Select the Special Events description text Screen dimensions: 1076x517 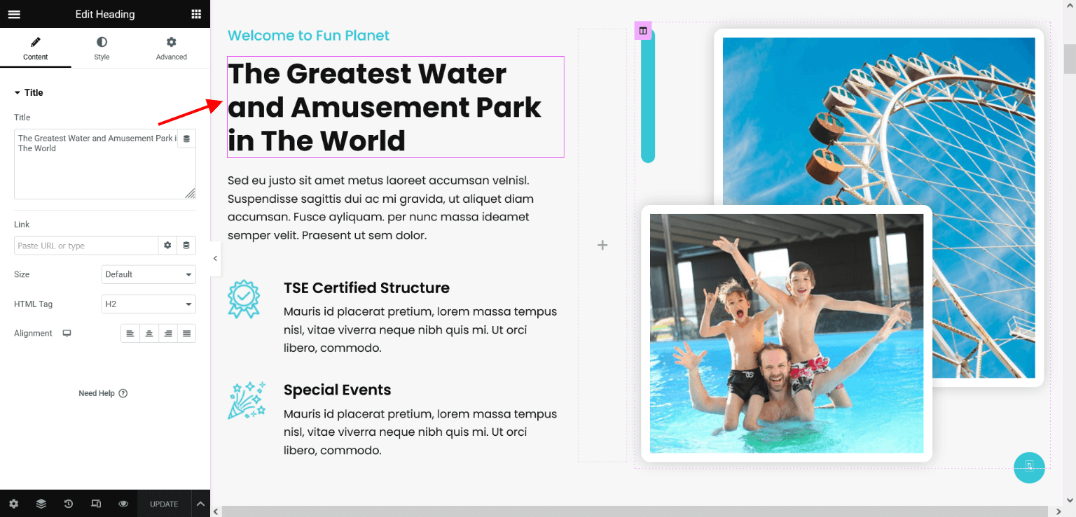420,432
